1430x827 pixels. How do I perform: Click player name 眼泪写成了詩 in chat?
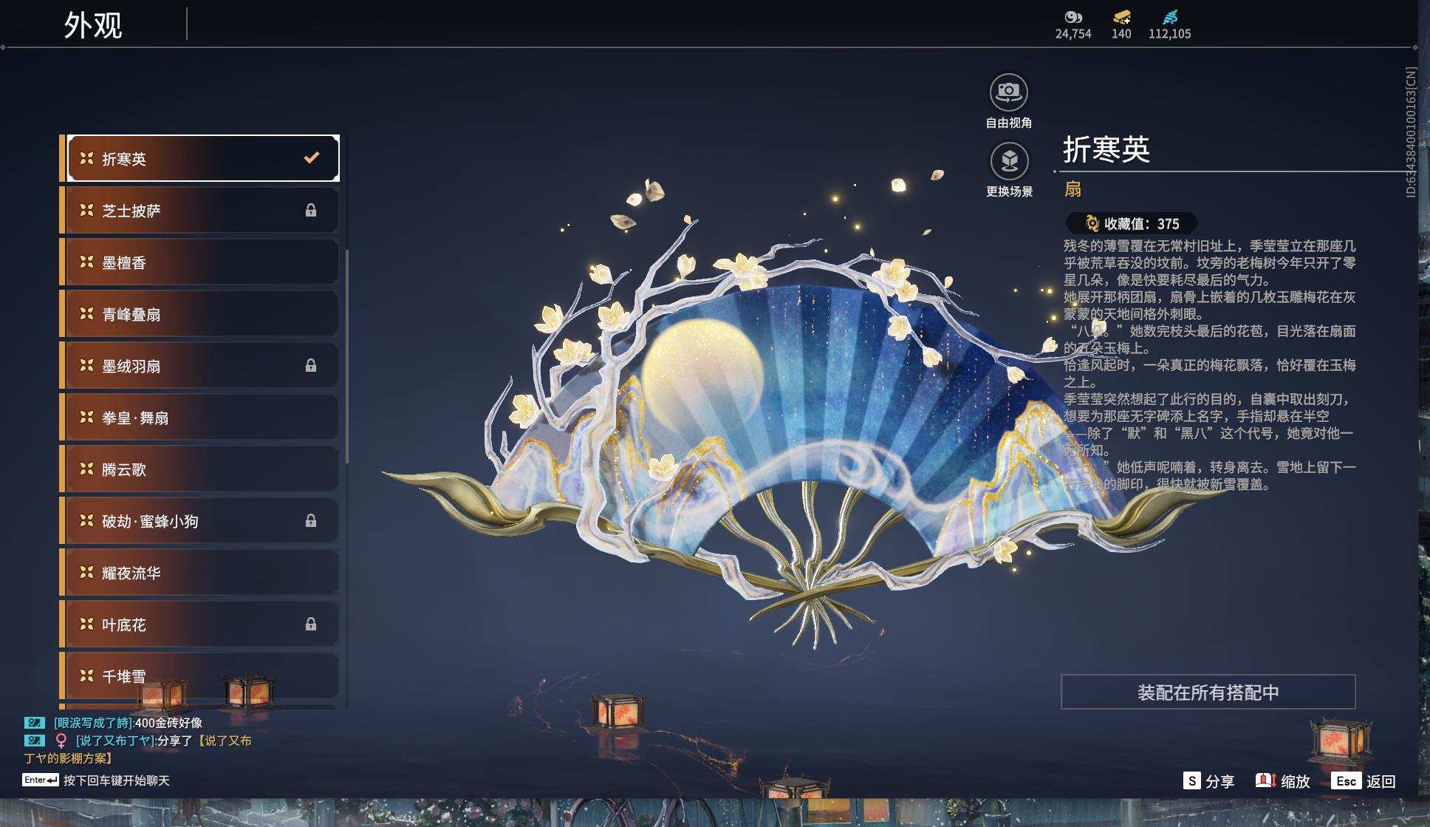[x=94, y=723]
